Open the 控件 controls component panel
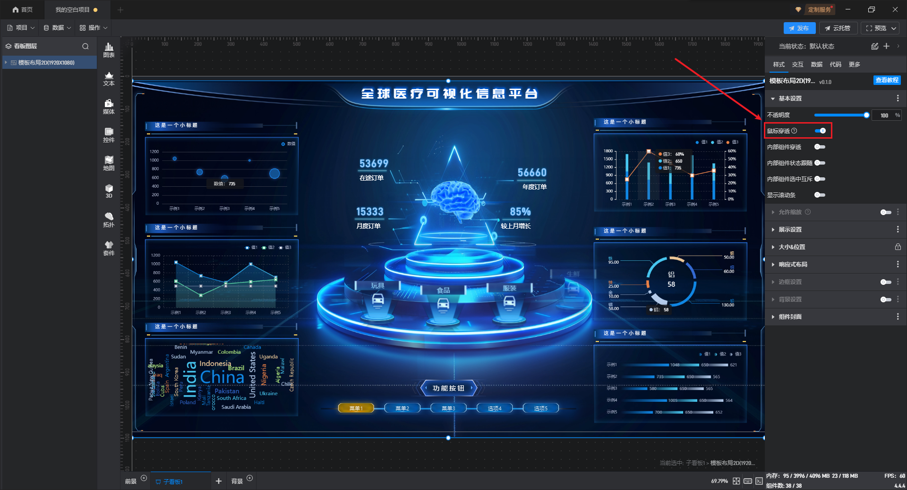 (x=109, y=135)
